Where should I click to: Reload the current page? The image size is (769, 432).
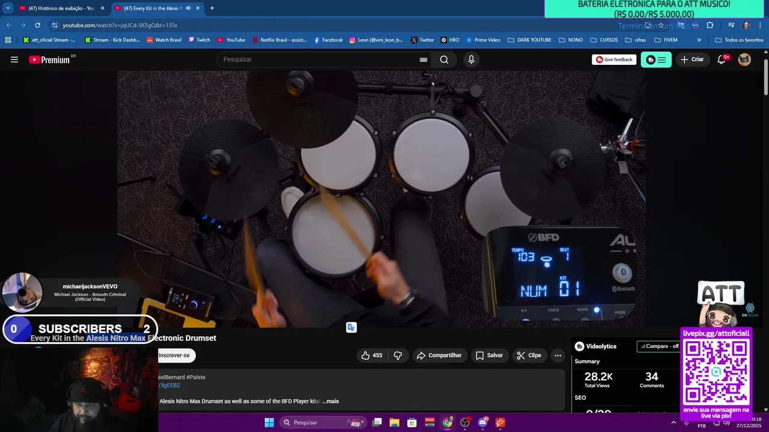[37, 25]
